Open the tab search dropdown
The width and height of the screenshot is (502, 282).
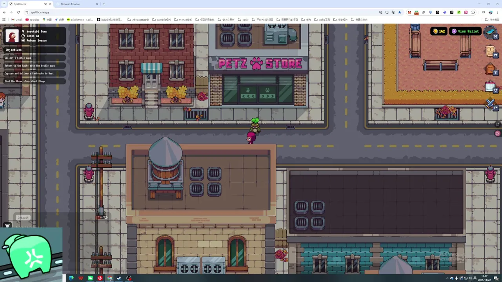pyautogui.click(x=4, y=4)
